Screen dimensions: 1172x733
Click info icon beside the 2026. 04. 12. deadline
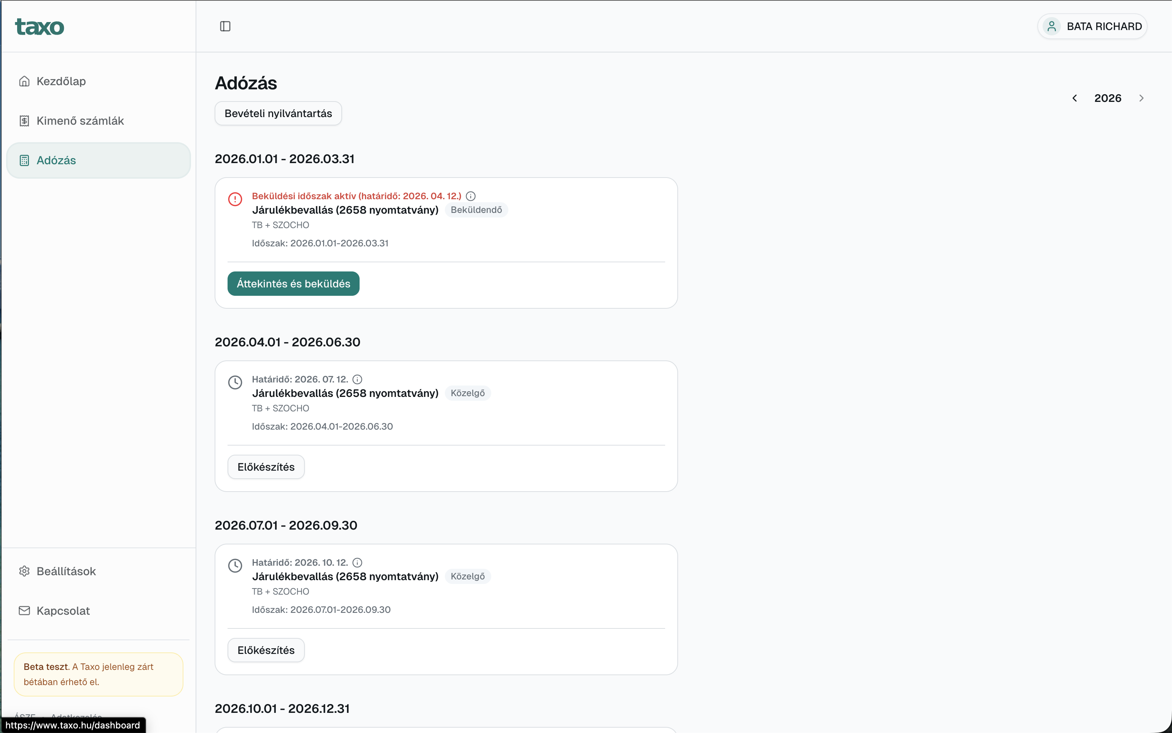[x=471, y=196]
